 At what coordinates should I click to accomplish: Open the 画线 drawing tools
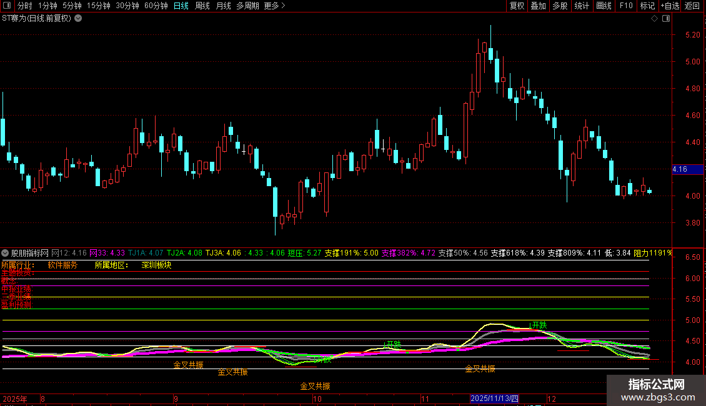(x=604, y=6)
